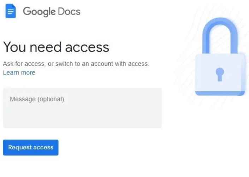Screen dimensions: 249x177
Task: Click the keyhole on the padlock illustration
Action: point(220,74)
